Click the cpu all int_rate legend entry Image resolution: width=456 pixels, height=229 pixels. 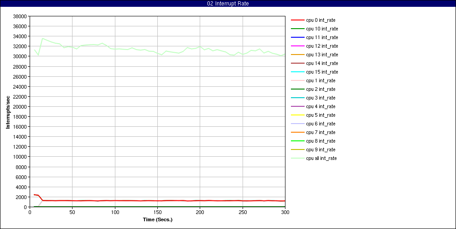(x=321, y=158)
